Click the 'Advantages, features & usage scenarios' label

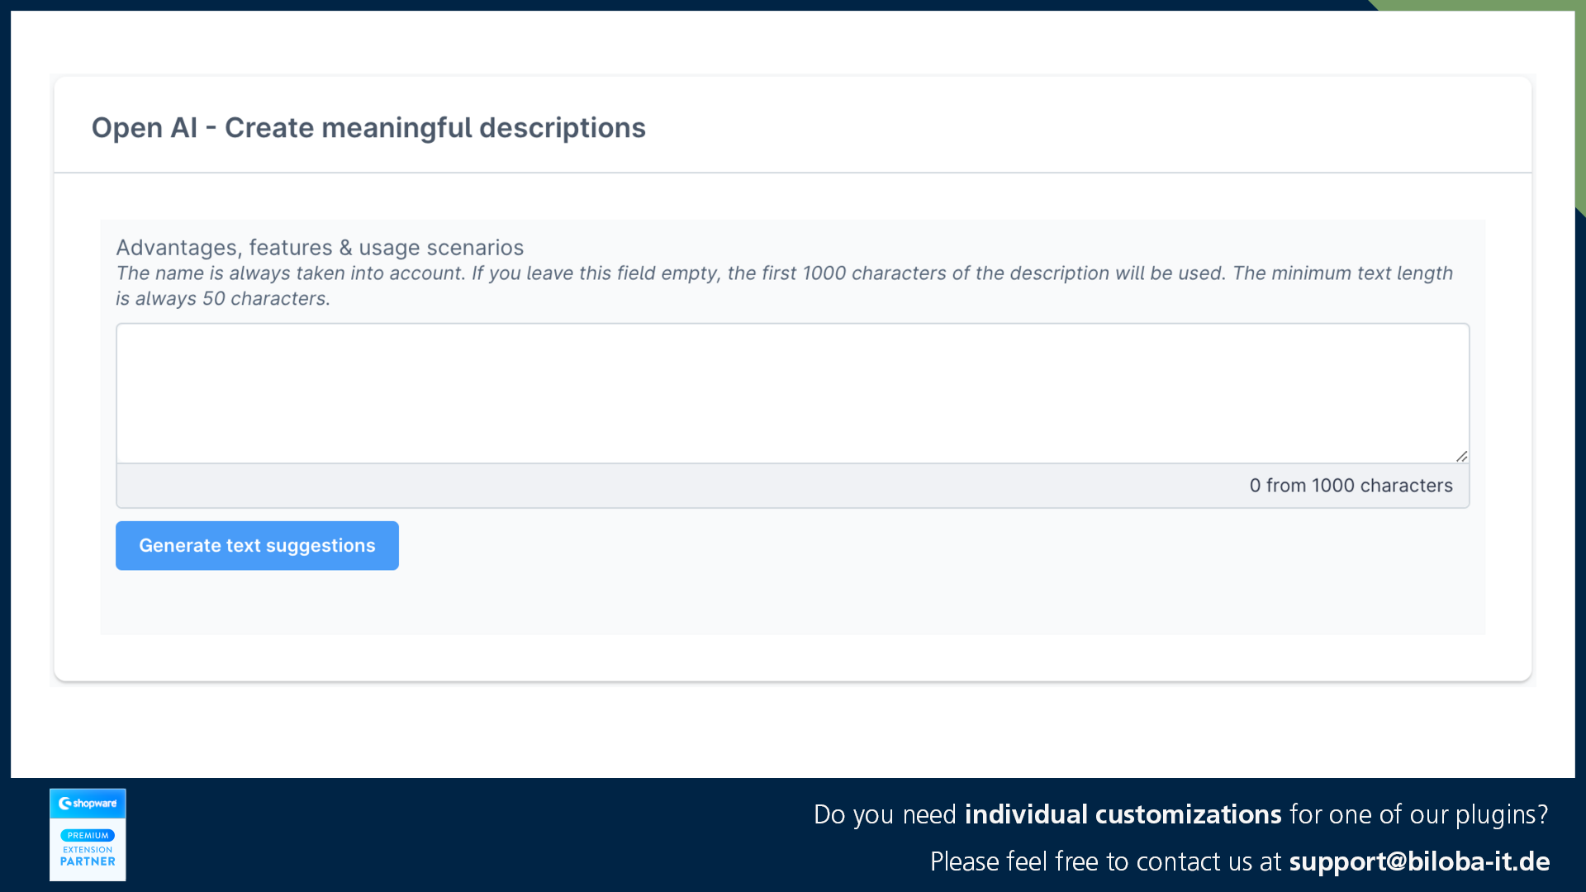click(x=320, y=248)
